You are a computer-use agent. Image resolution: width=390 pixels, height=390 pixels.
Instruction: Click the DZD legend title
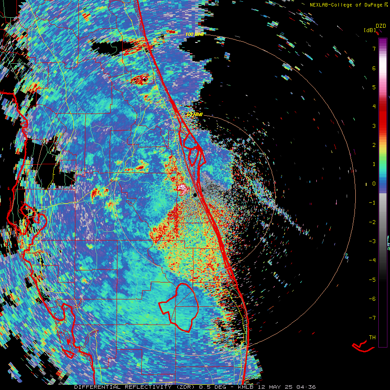[x=381, y=26]
